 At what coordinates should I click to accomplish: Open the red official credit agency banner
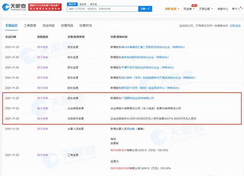[45, 7]
